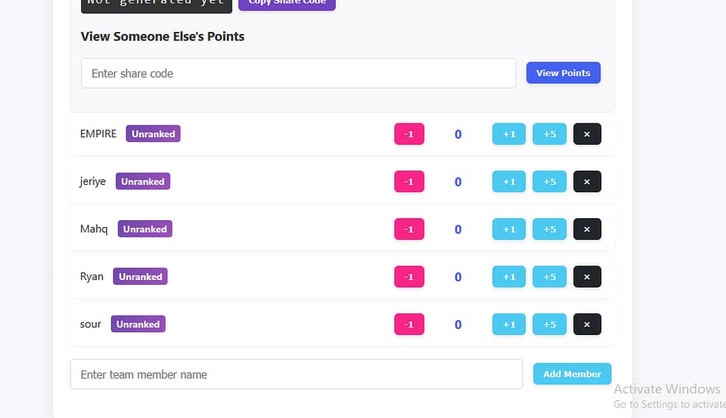Add one point to EMPIRE
This screenshot has height=418, width=726.
pos(509,134)
